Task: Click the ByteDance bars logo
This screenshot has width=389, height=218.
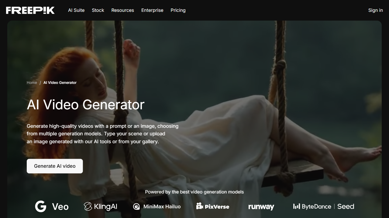Action: point(296,206)
